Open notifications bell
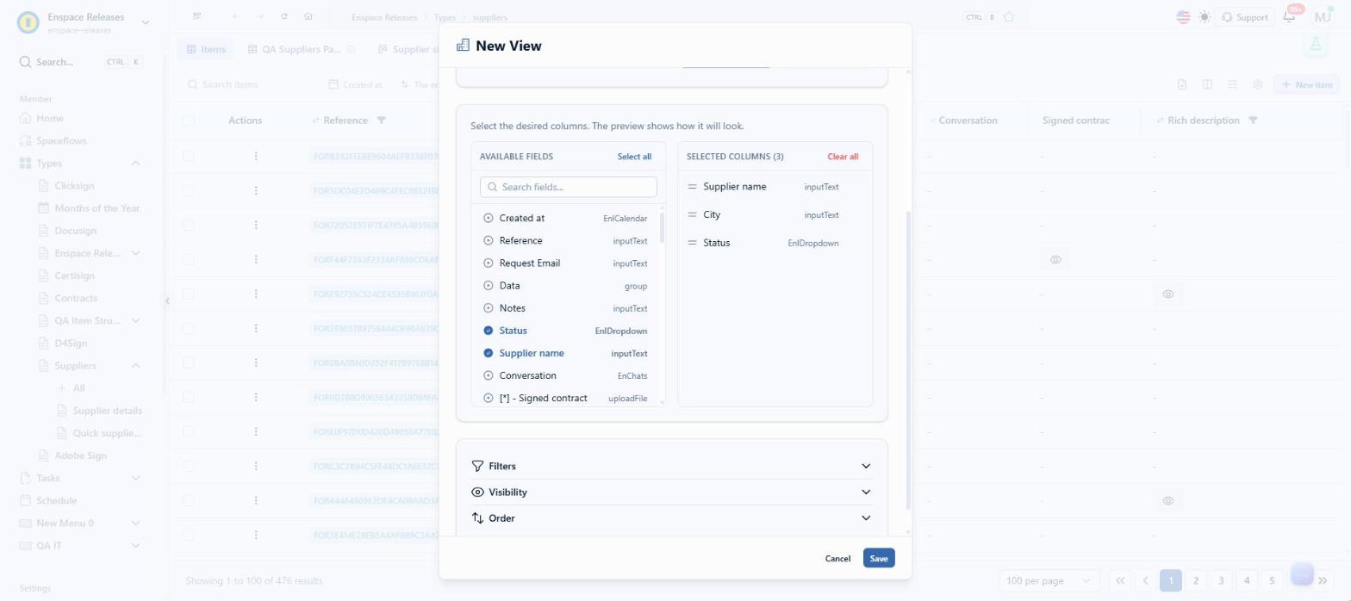The width and height of the screenshot is (1351, 601). (1290, 16)
